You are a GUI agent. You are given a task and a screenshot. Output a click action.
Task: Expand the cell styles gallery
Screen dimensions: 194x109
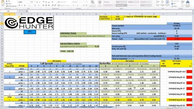coord(153,6)
